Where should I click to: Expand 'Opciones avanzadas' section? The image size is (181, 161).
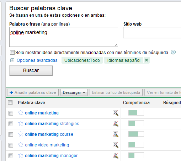34,60
